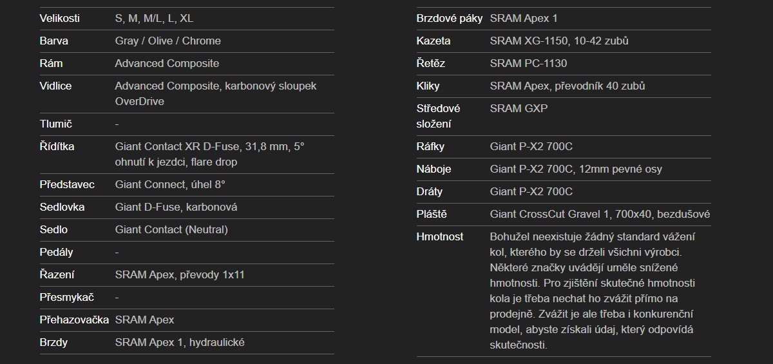Click the Giant Contact (Neutral) saddle value
Image resolution: width=773 pixels, height=364 pixels.
tap(171, 229)
